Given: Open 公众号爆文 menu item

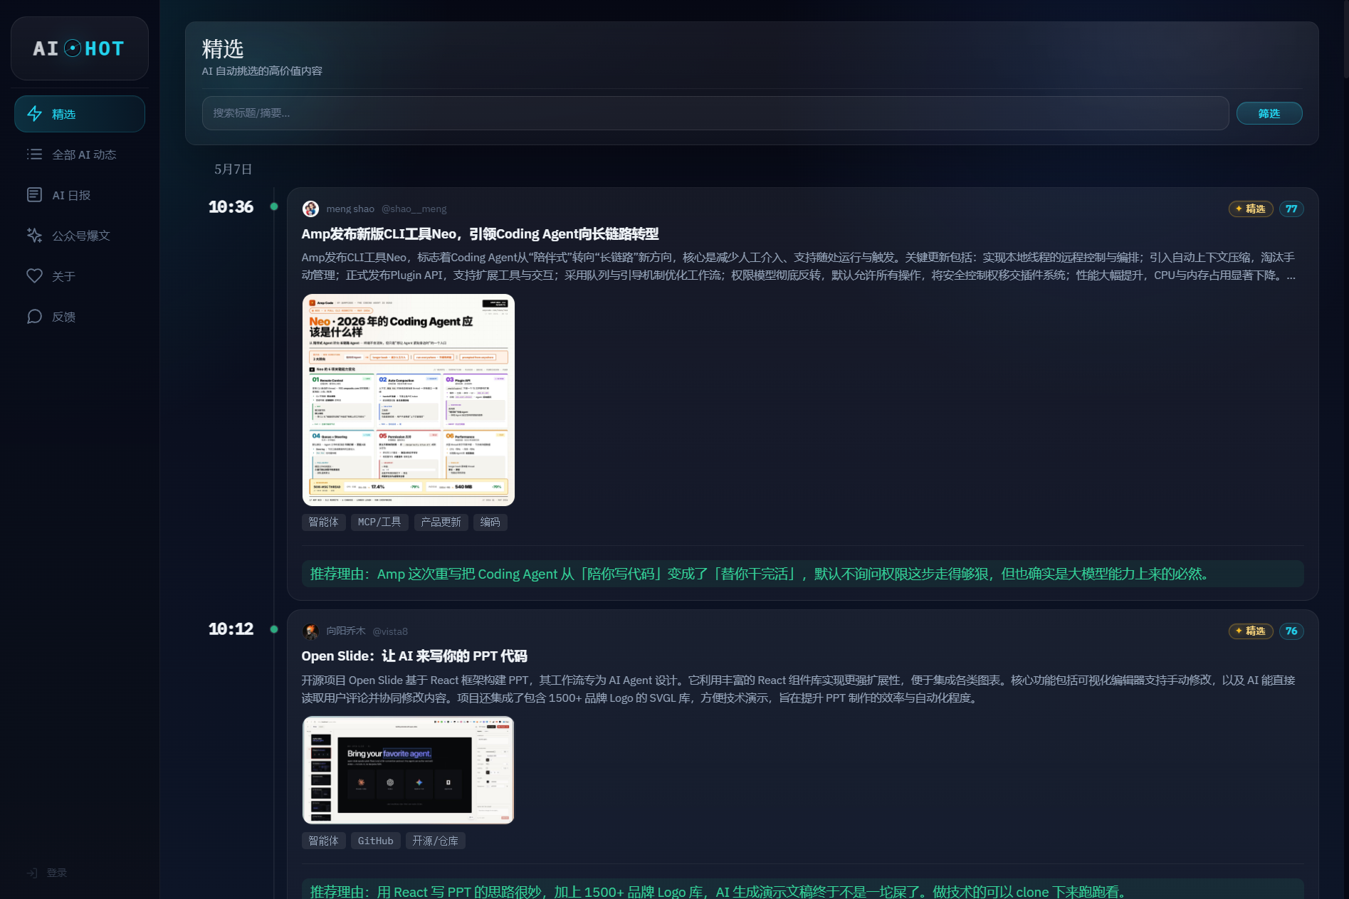Looking at the screenshot, I should pyautogui.click(x=80, y=236).
